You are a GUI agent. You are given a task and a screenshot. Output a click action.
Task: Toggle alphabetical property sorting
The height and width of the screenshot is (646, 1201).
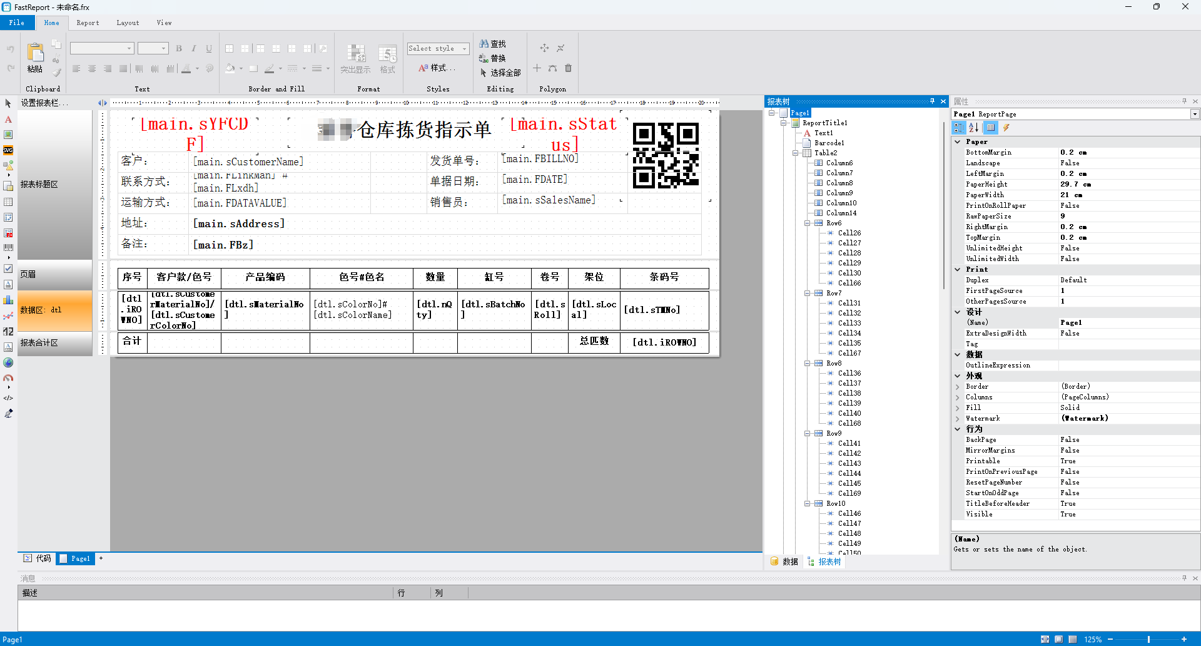coord(974,128)
